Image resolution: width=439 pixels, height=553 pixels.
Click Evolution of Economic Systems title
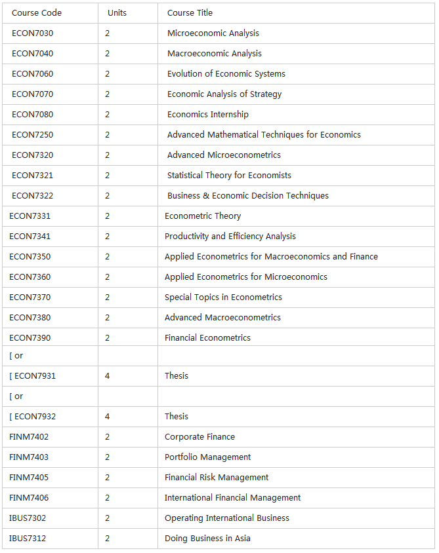(x=226, y=74)
